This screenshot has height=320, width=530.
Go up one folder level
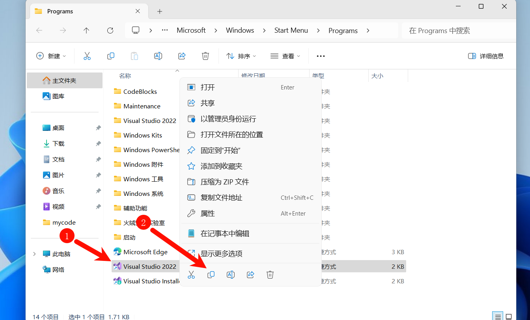point(86,30)
